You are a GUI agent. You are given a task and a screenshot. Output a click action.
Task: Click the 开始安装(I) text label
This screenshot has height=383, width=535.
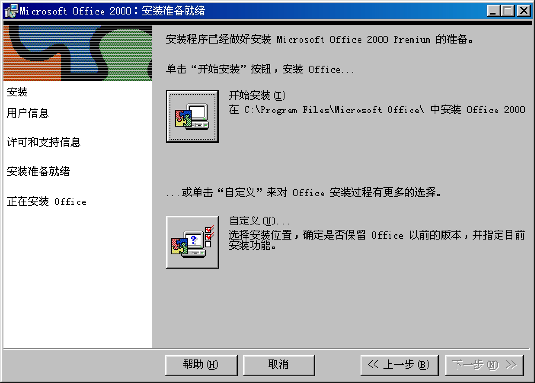[x=257, y=95]
